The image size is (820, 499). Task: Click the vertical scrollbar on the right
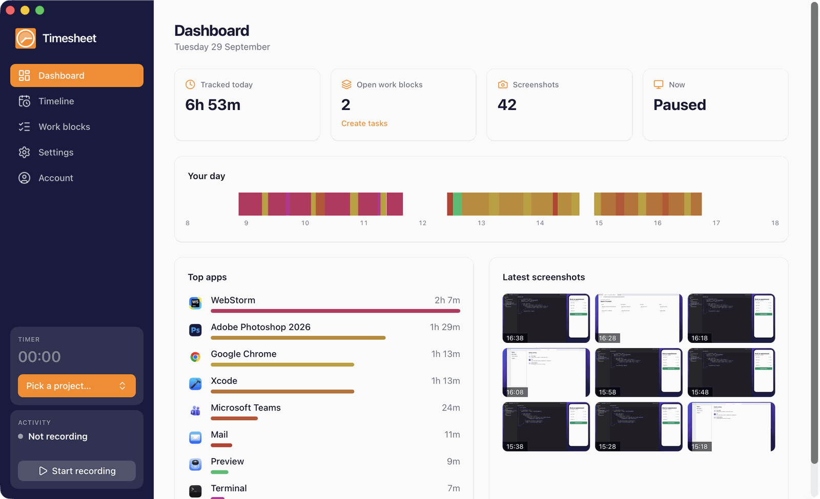pos(814,233)
